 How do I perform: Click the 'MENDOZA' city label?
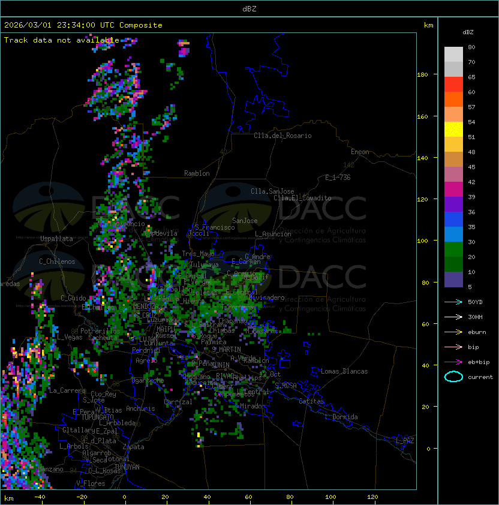(146, 306)
